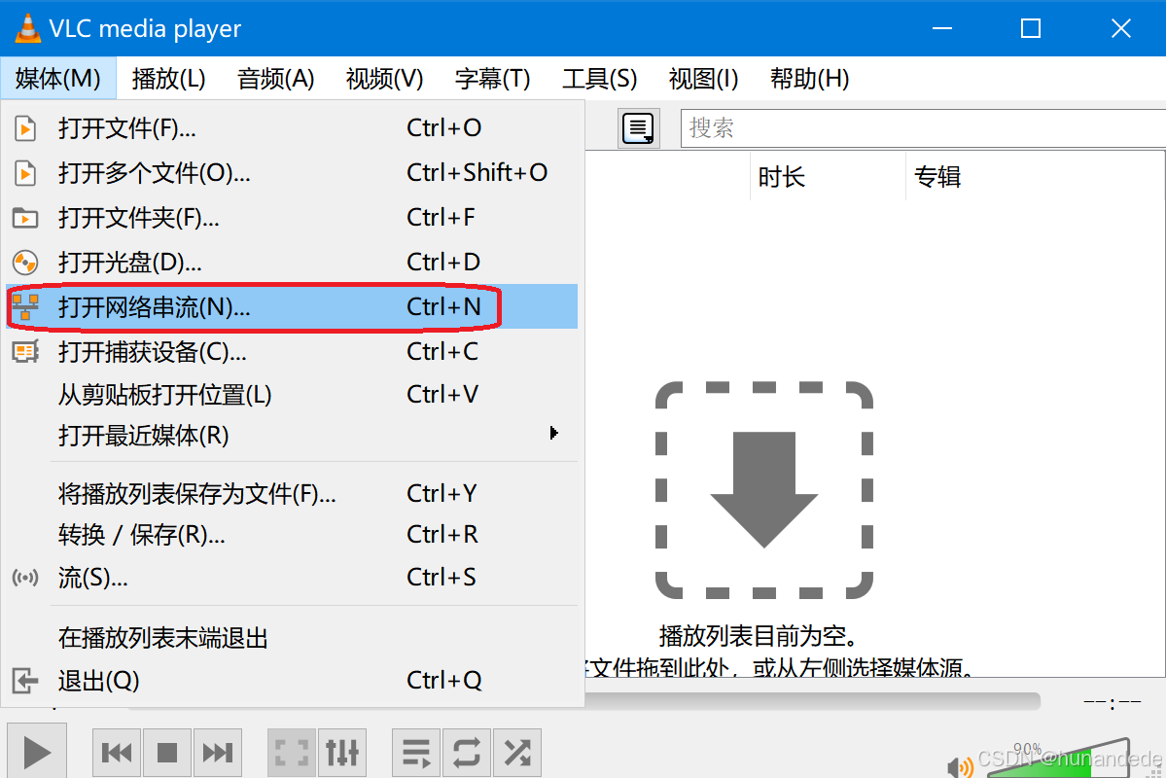This screenshot has width=1166, height=778.
Task: Toggle random shuffle playback
Action: coord(517,753)
